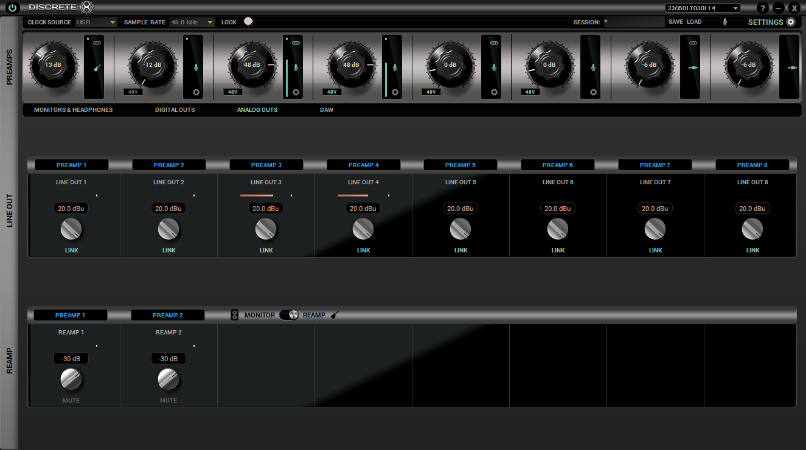Open preamp 5 gear settings
Viewport: 806px width, 450px height.
[x=494, y=92]
